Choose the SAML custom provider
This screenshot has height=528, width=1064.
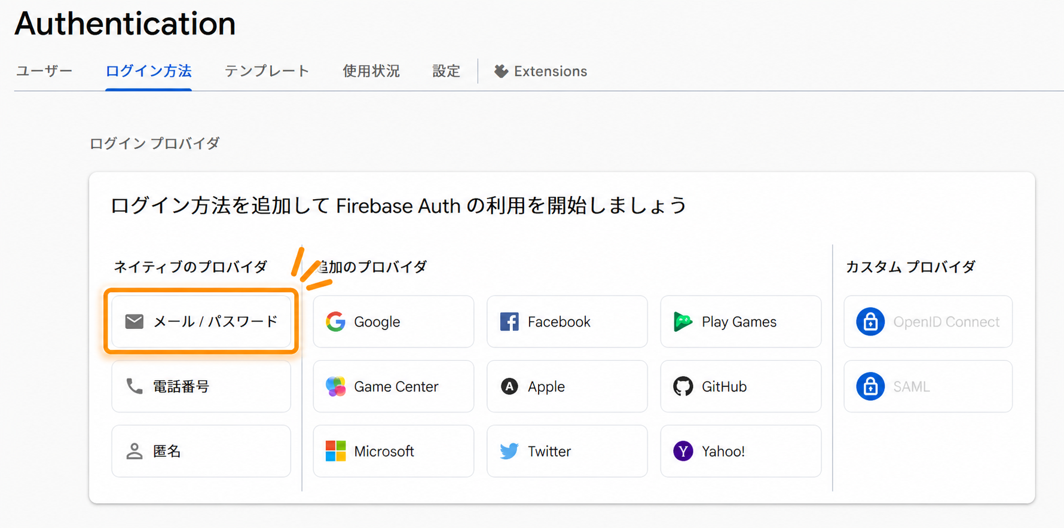point(928,386)
